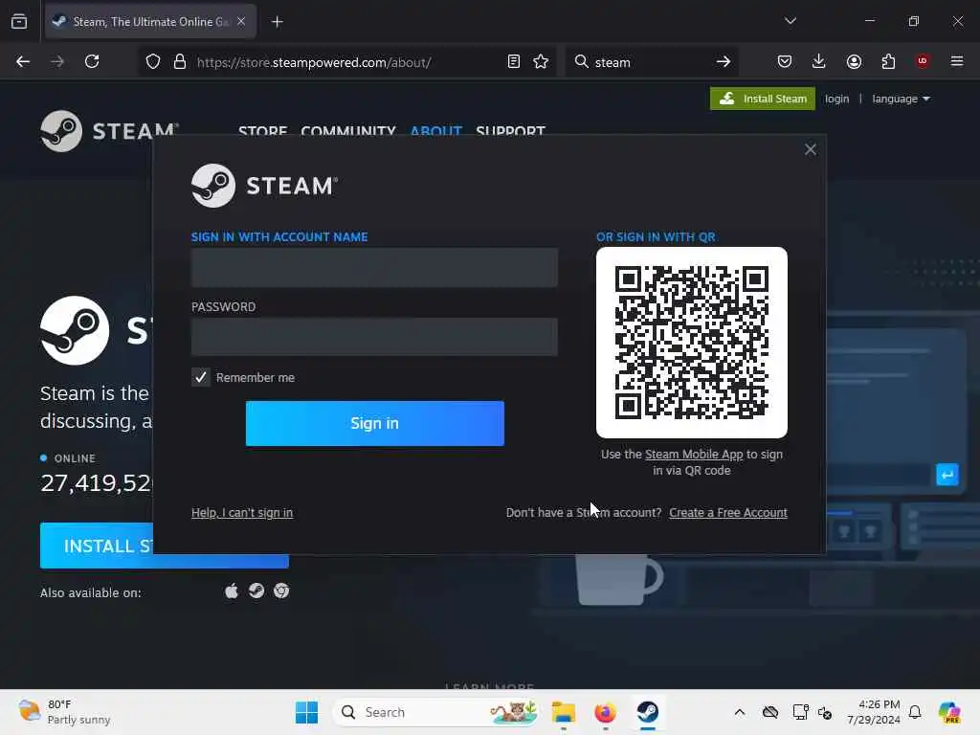Click the large INSTALL STEAM button on the page
The height and width of the screenshot is (735, 980).
[165, 546]
